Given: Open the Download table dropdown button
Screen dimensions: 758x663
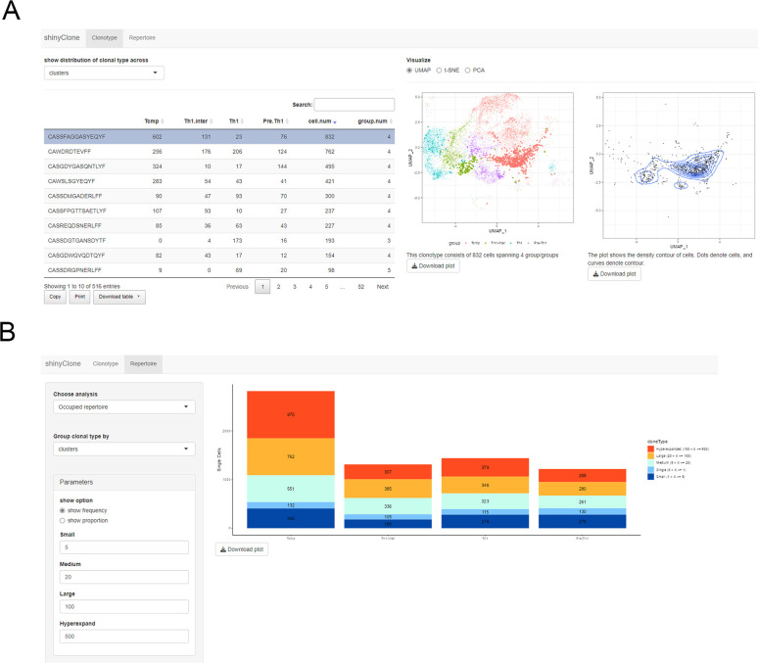Looking at the screenshot, I should (119, 297).
